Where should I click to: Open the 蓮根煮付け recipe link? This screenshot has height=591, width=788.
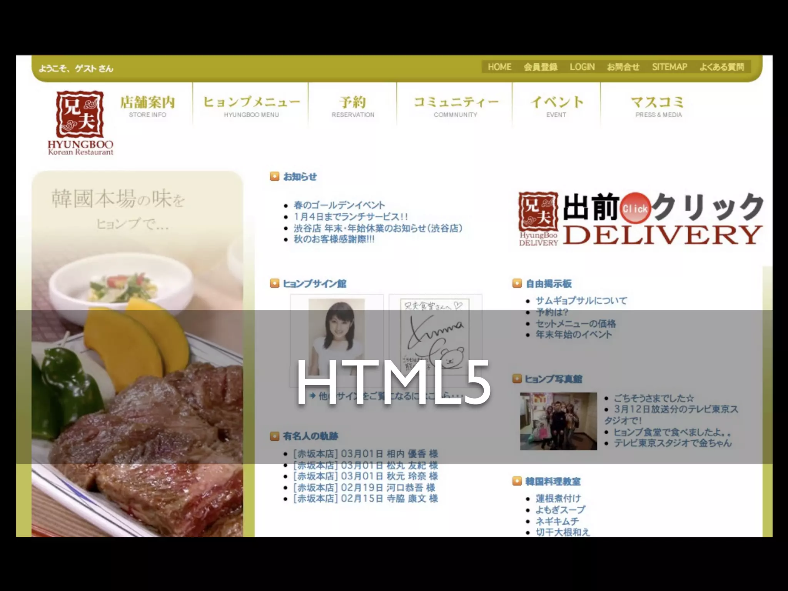click(x=558, y=499)
